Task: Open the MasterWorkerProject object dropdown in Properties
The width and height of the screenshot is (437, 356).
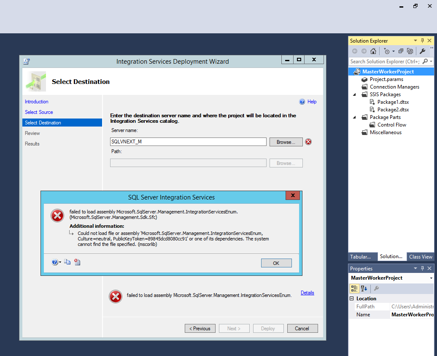Action: click(x=431, y=278)
